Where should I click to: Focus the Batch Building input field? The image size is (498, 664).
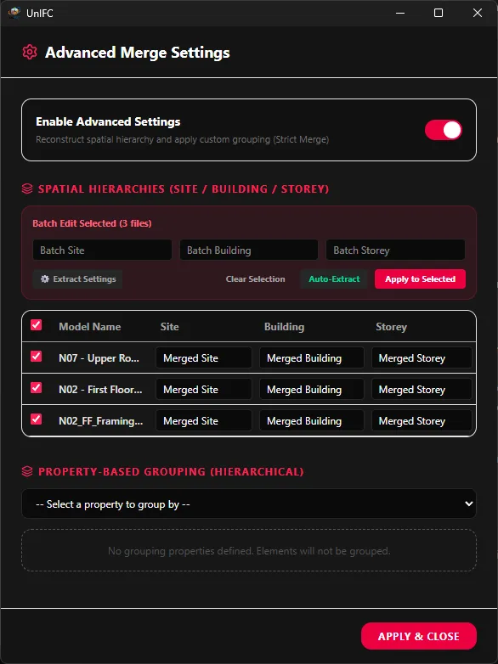pos(249,250)
